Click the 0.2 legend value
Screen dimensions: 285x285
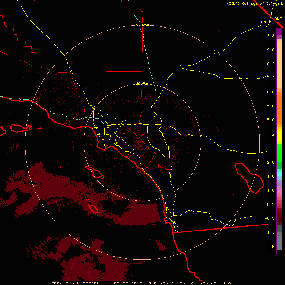point(271,205)
